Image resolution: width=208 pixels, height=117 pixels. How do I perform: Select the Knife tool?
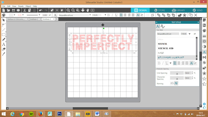tap(4, 54)
